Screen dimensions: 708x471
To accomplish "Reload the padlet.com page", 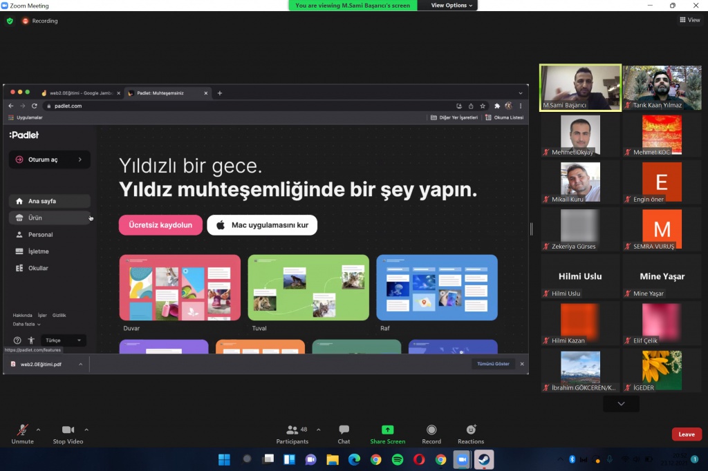I will pyautogui.click(x=35, y=106).
